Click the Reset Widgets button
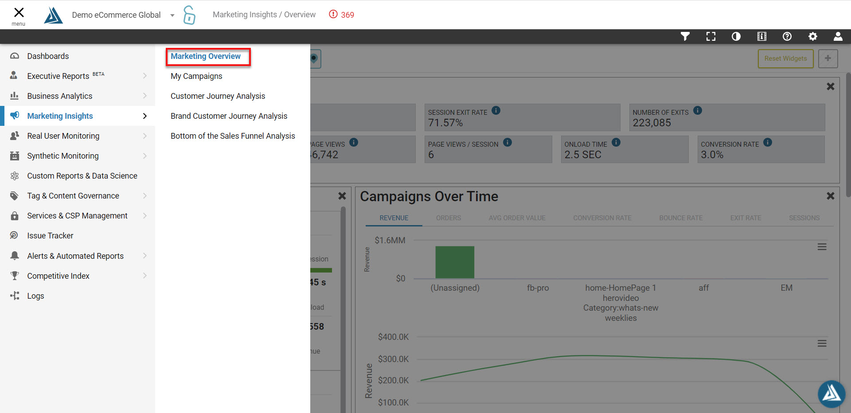The image size is (851, 413). 785,58
